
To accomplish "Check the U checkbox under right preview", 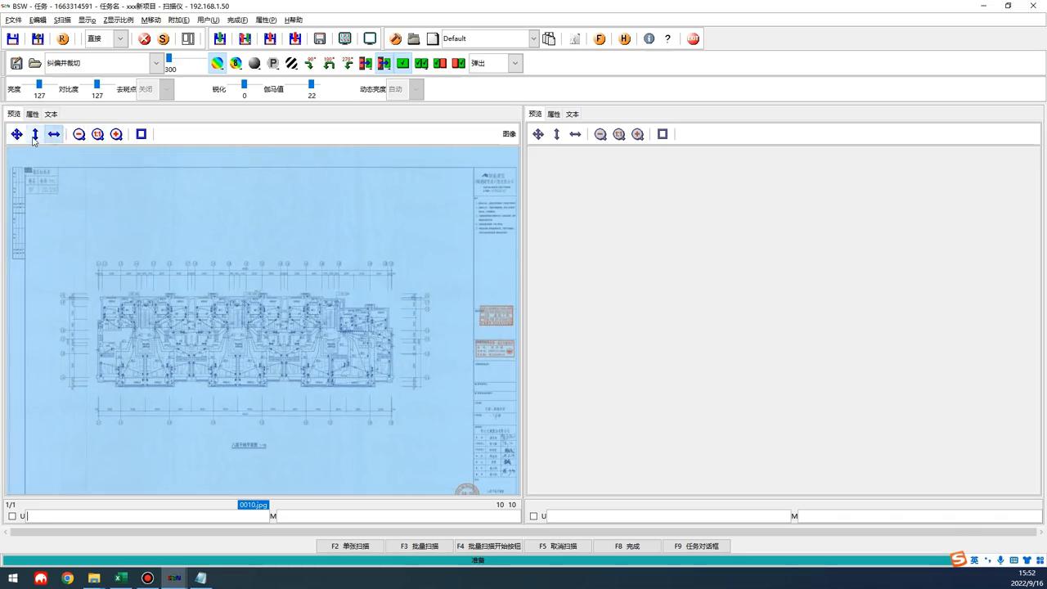I will [x=533, y=516].
